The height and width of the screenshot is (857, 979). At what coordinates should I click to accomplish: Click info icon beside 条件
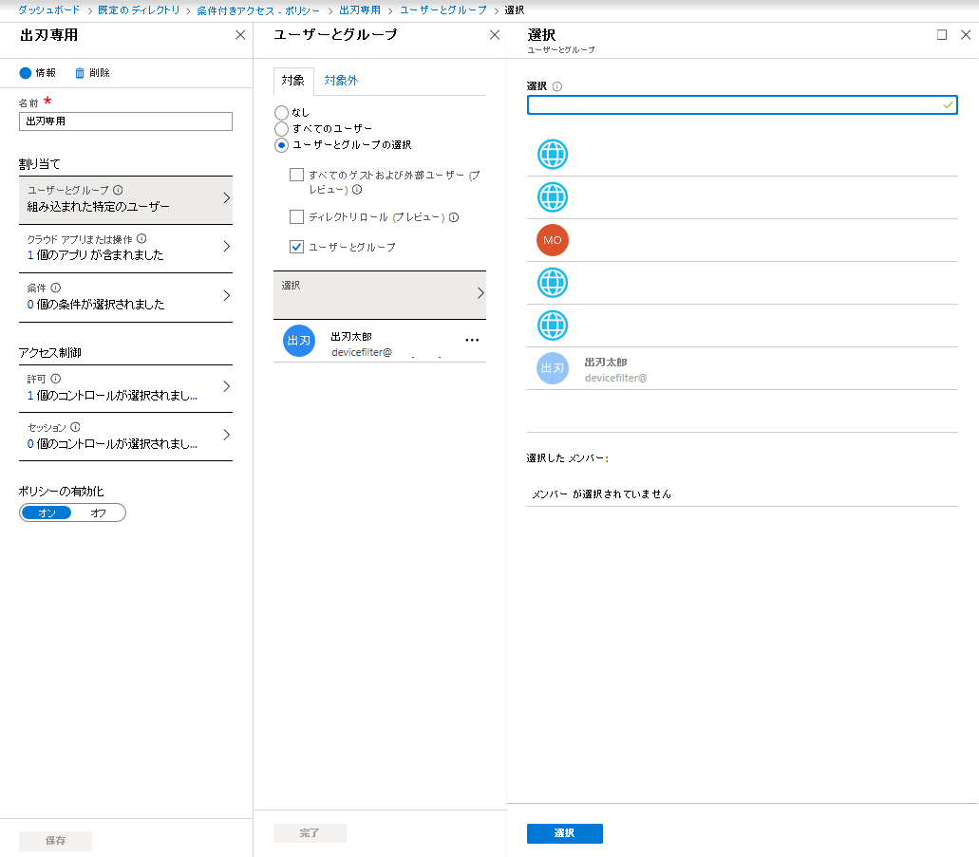[x=56, y=288]
